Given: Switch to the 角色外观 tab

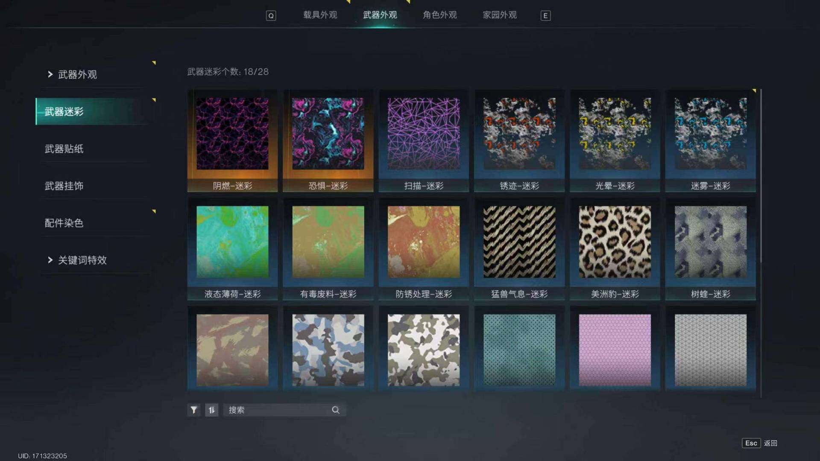Looking at the screenshot, I should tap(439, 15).
